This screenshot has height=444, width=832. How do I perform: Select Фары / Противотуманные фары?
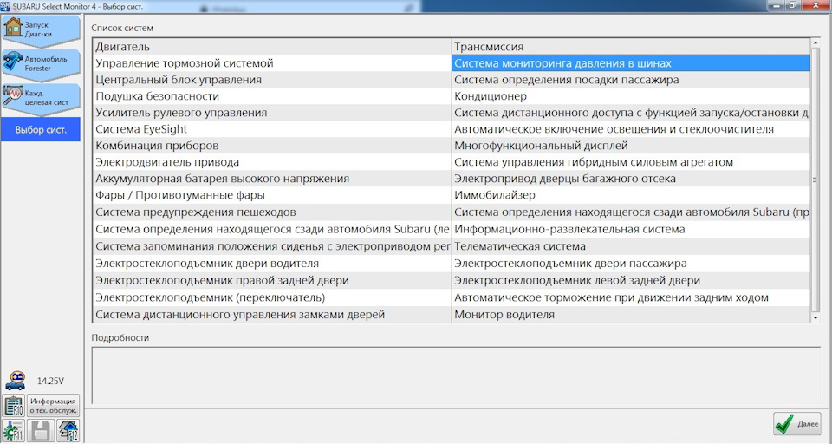coord(272,195)
